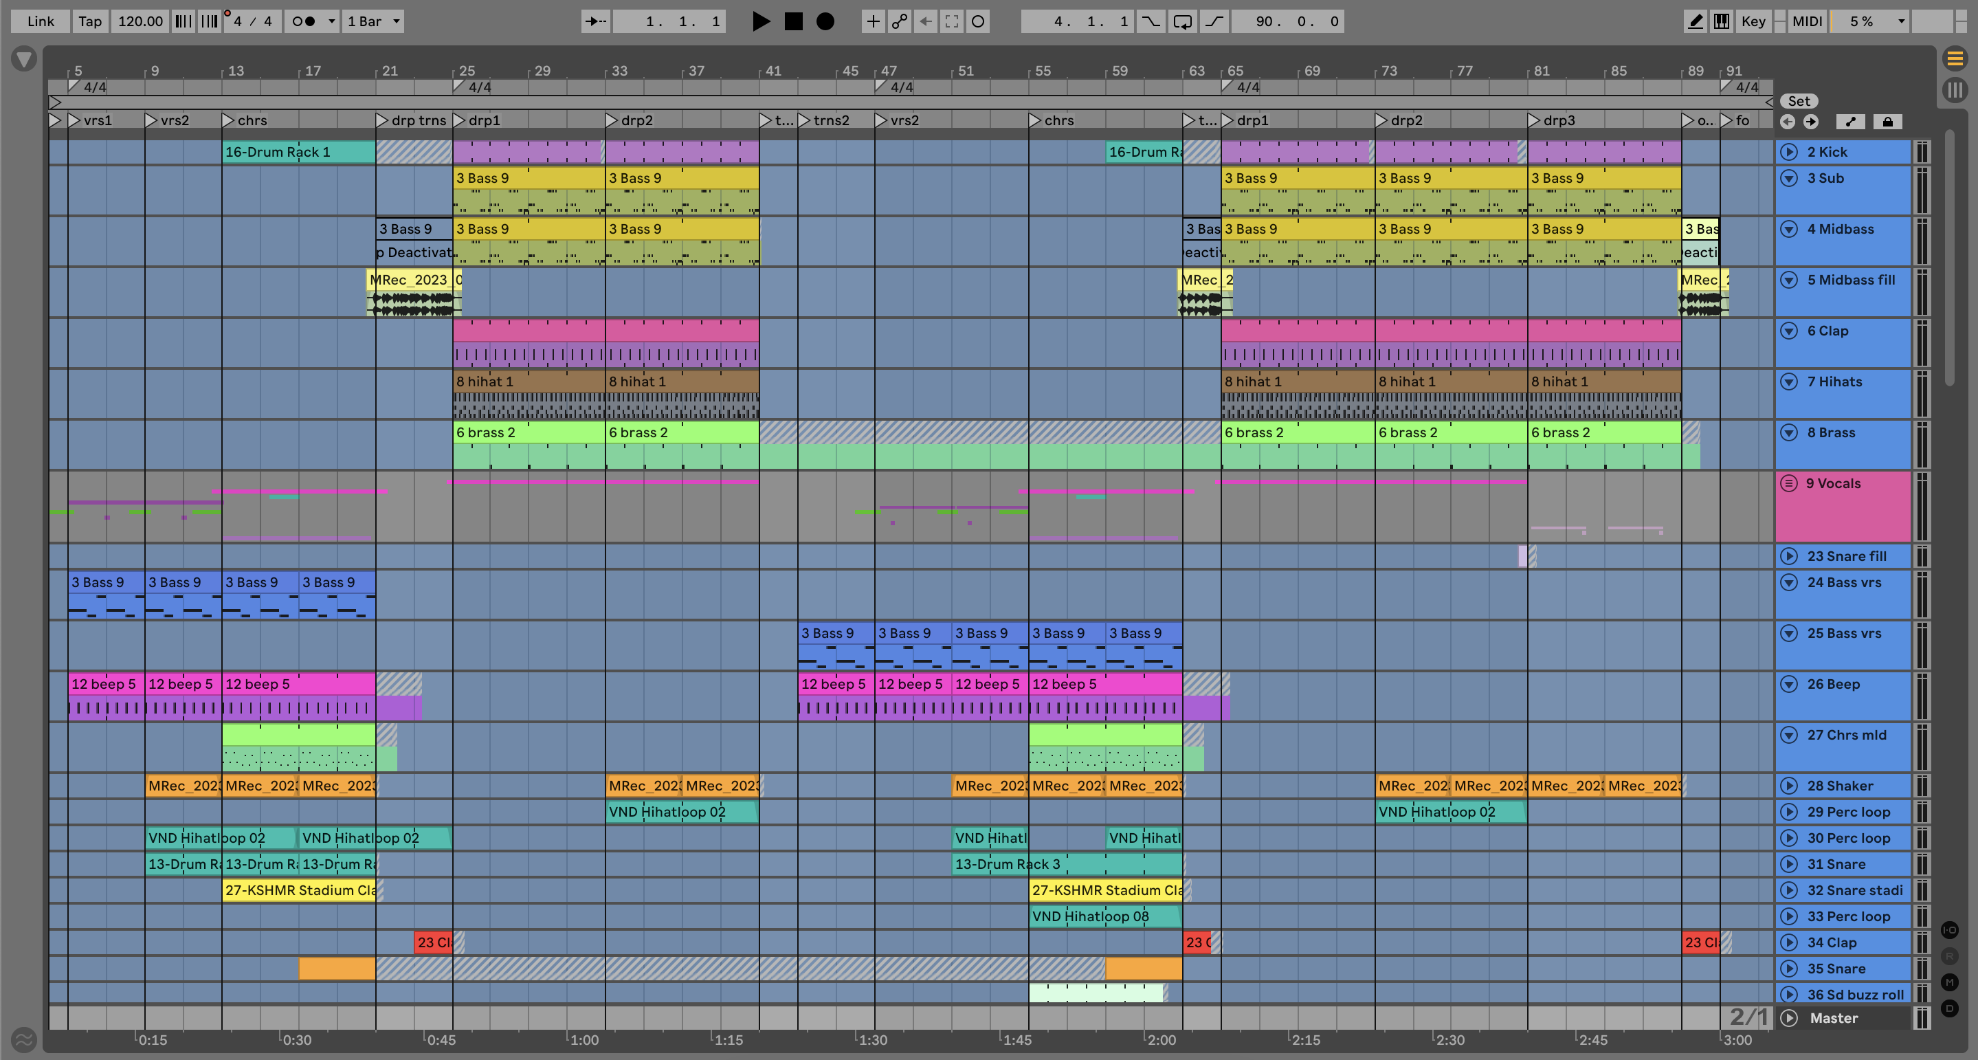Screen dimensions: 1978x1060
Task: Open the 5 % CPU load dropdown
Action: (x=1869, y=21)
